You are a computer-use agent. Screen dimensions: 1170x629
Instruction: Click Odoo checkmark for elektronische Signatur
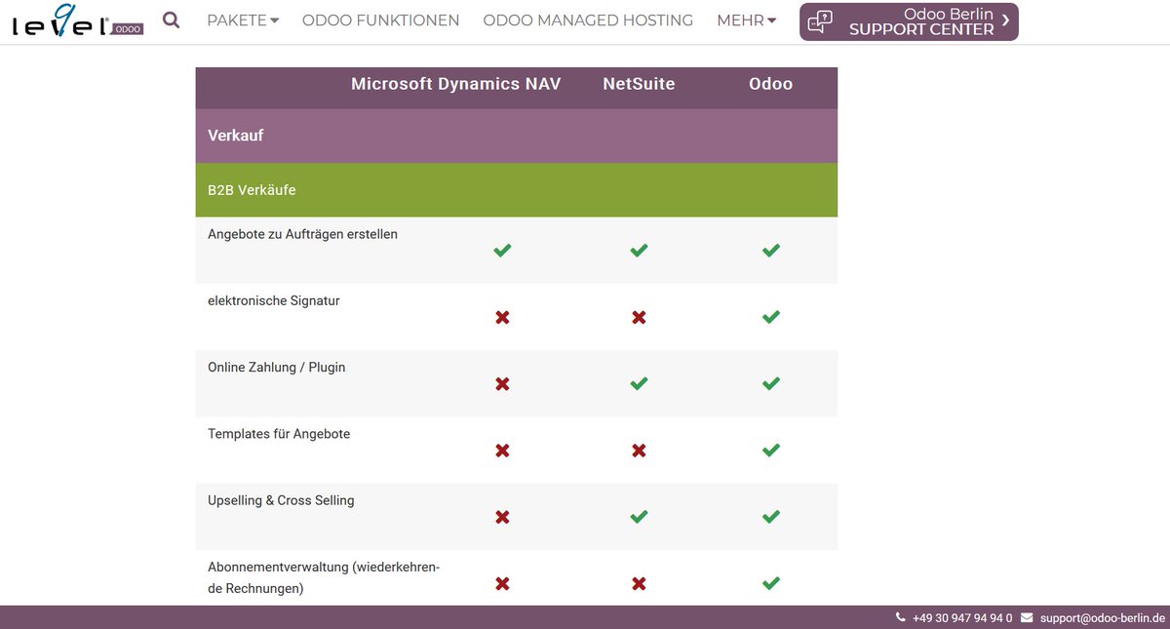[770, 317]
